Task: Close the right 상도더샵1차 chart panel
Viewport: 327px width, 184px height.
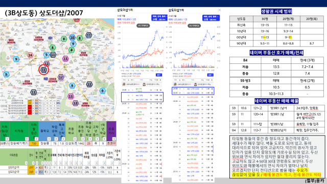Action: coord(219,10)
